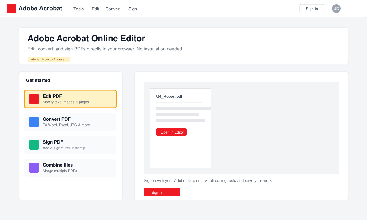Click the purple Combine files icon

pos(34,168)
